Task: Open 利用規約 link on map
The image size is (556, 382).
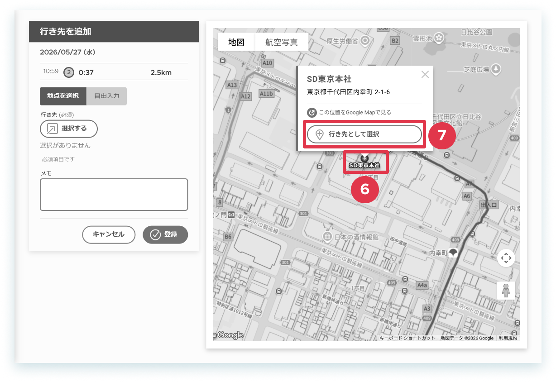Action: (508, 338)
